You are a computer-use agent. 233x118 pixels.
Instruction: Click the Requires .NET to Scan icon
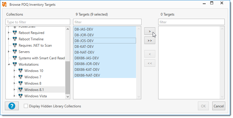coord(15,45)
